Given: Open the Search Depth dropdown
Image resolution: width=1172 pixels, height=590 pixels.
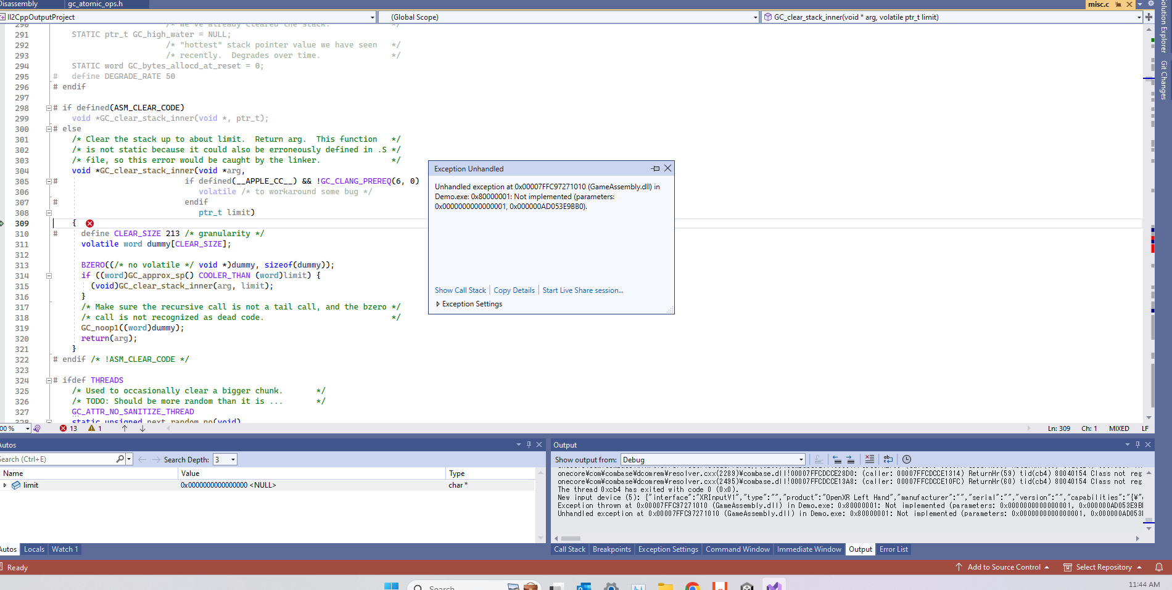Looking at the screenshot, I should pos(233,459).
